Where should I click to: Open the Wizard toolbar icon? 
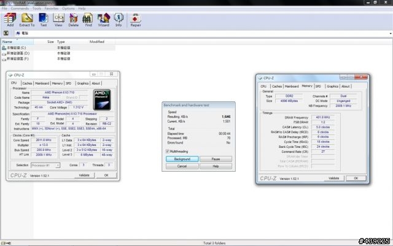(104, 20)
